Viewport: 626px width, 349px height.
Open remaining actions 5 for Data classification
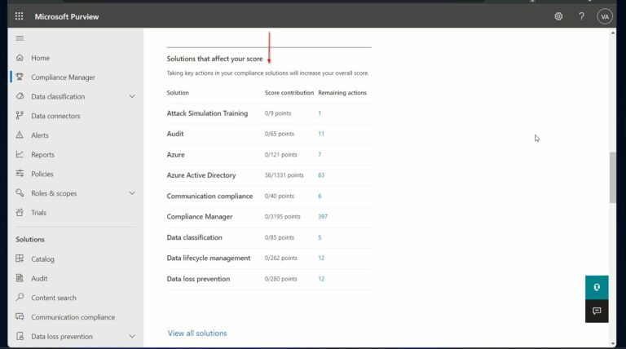click(320, 237)
